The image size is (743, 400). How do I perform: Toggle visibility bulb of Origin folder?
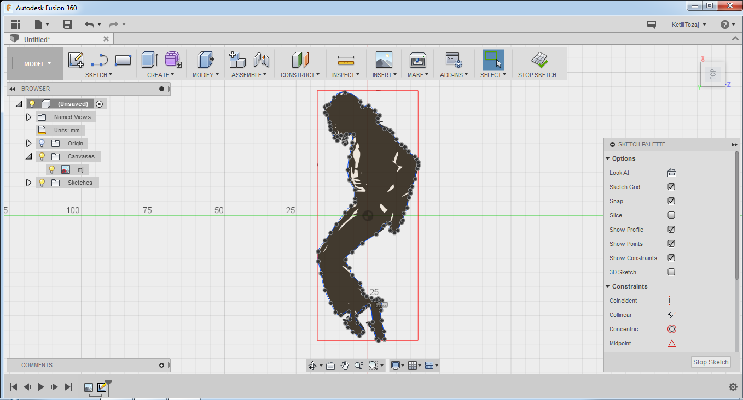(x=42, y=143)
